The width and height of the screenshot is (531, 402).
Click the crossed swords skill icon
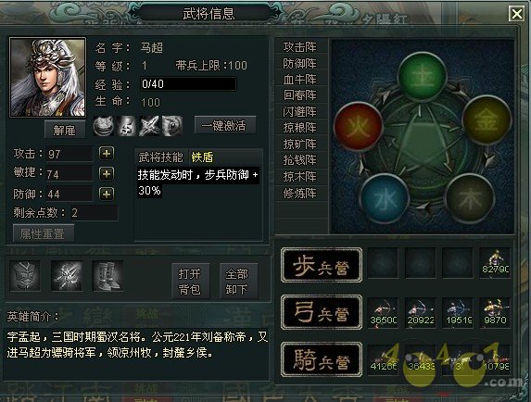point(149,126)
